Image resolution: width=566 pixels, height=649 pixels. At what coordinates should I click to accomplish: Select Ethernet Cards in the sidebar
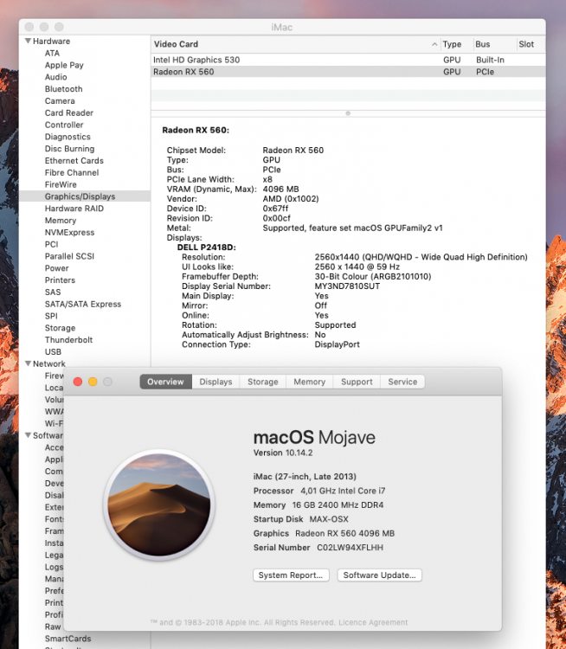pos(74,161)
